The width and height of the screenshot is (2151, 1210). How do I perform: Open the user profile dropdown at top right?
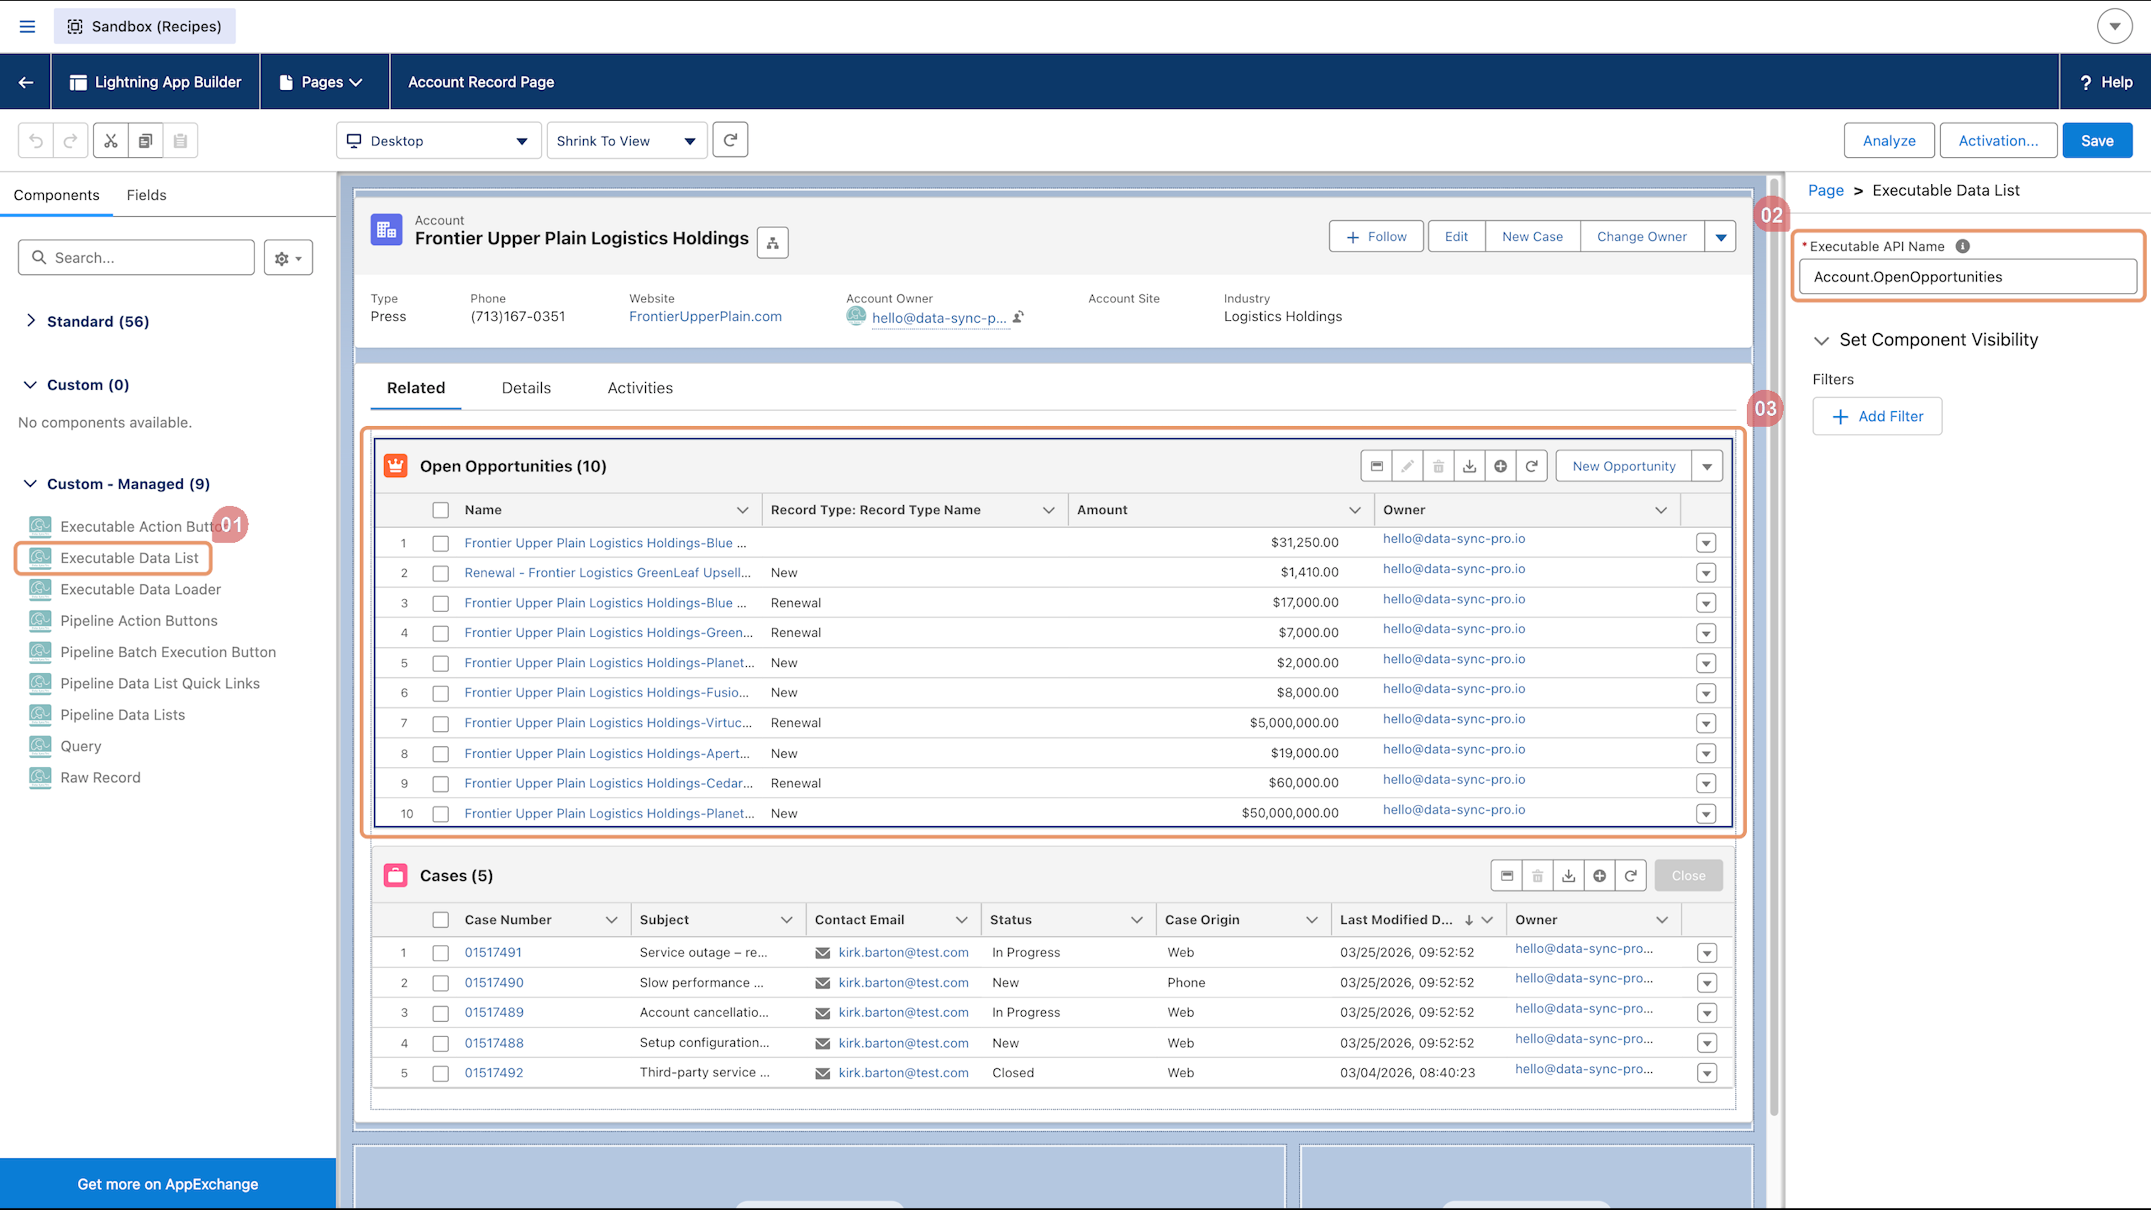(2114, 26)
